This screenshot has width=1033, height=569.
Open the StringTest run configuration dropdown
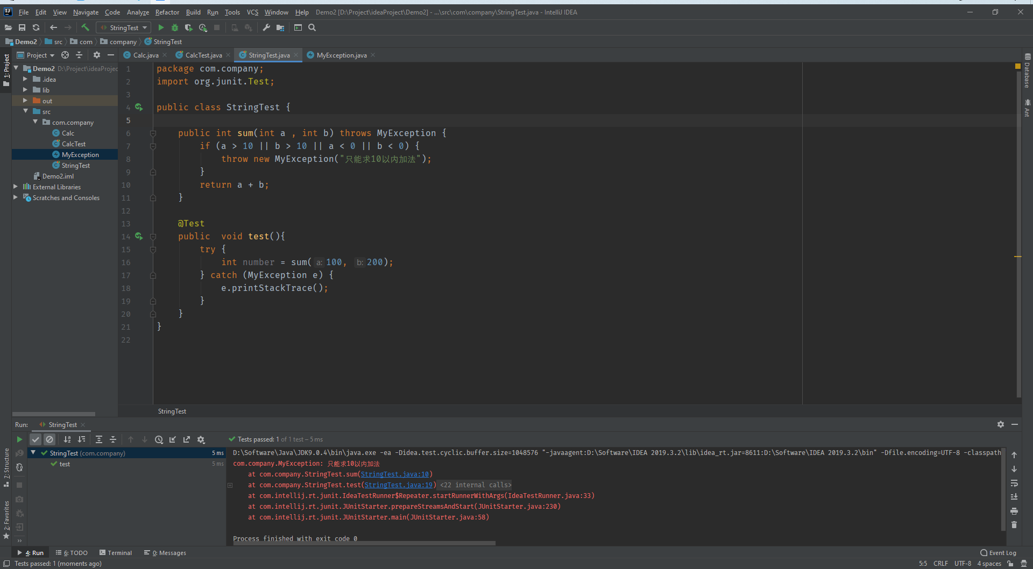point(124,27)
